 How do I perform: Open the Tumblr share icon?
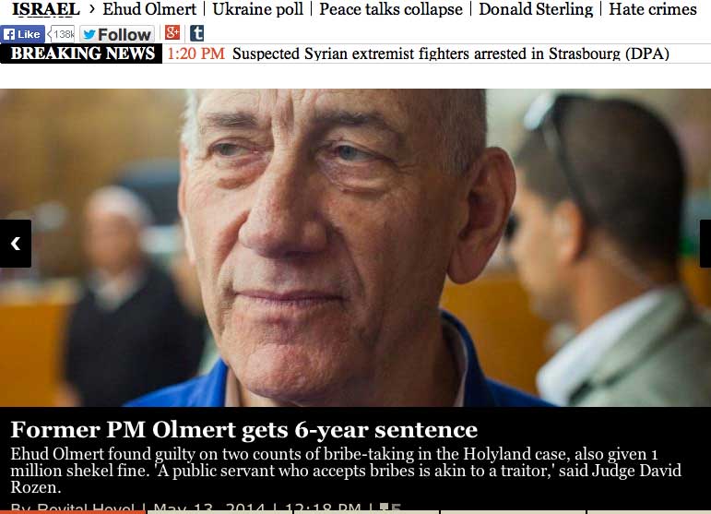pyautogui.click(x=196, y=33)
